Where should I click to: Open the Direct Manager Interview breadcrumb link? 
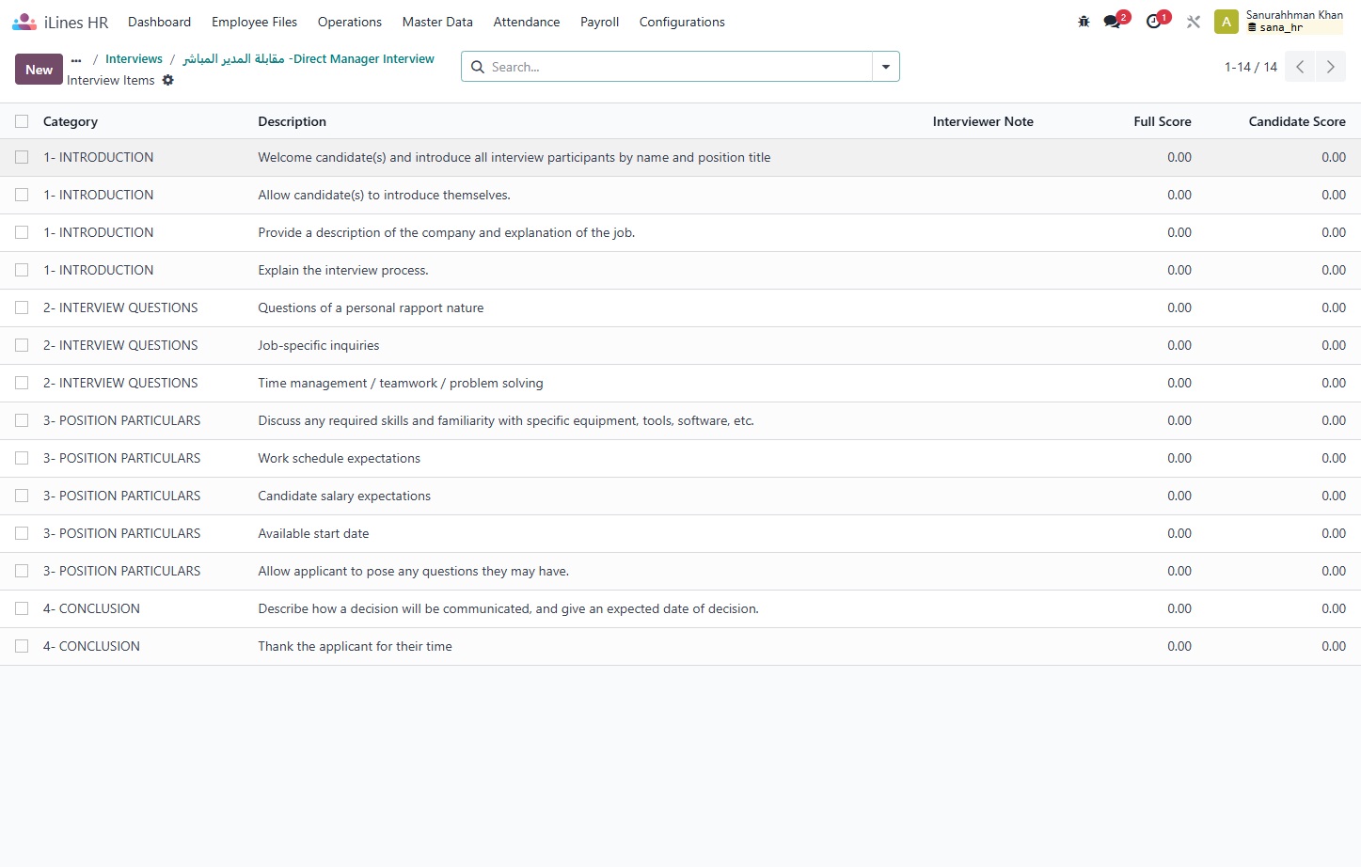(x=309, y=59)
